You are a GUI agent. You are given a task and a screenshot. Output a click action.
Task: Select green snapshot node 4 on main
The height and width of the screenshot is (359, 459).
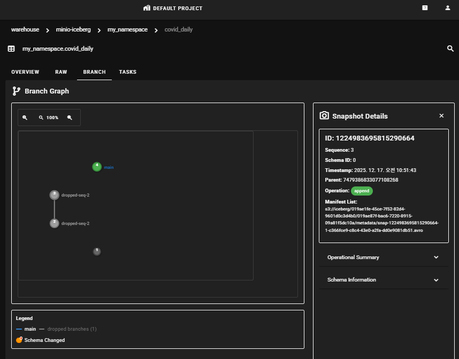[x=97, y=167]
